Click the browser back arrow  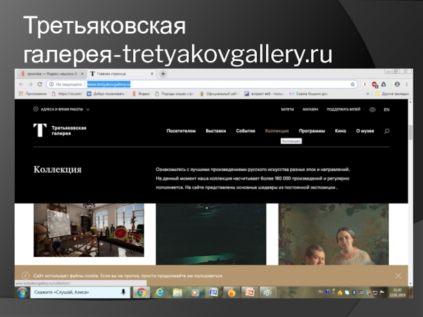tap(21, 85)
